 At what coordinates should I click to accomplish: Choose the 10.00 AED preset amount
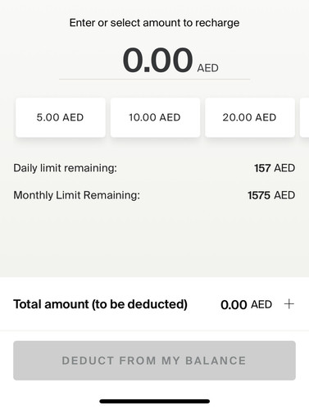155,117
